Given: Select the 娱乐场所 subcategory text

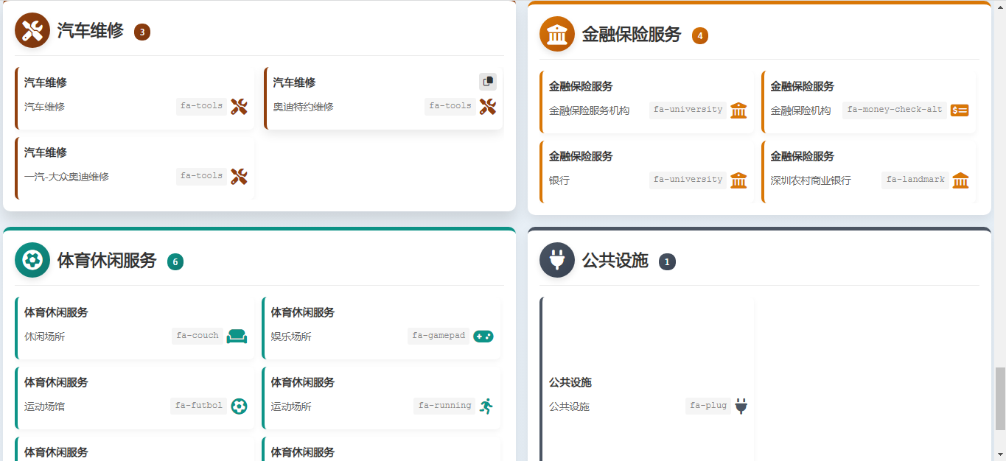Looking at the screenshot, I should pos(291,337).
